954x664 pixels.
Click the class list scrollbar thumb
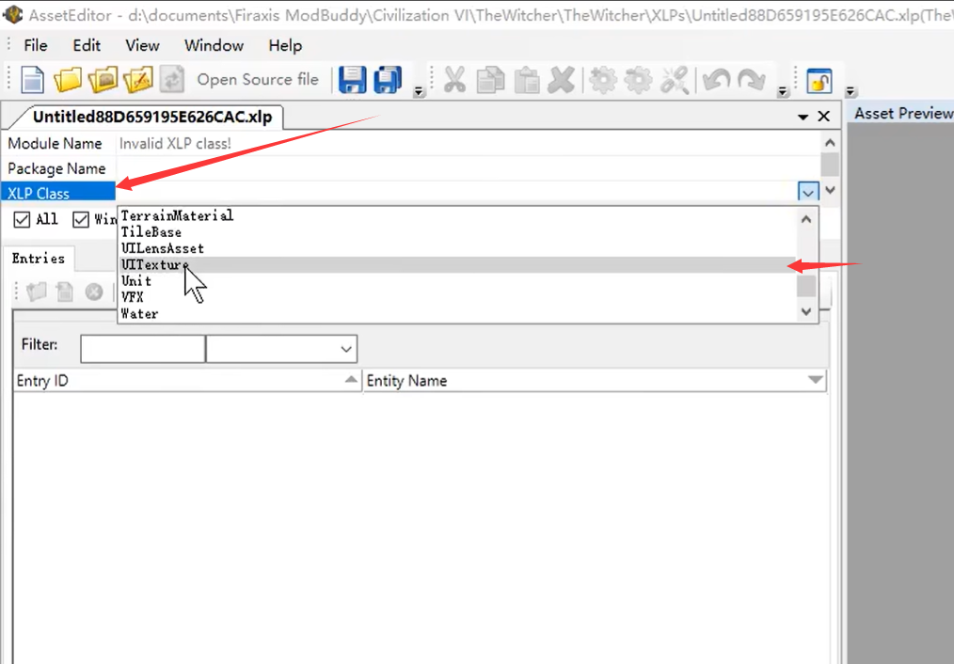pyautogui.click(x=807, y=287)
